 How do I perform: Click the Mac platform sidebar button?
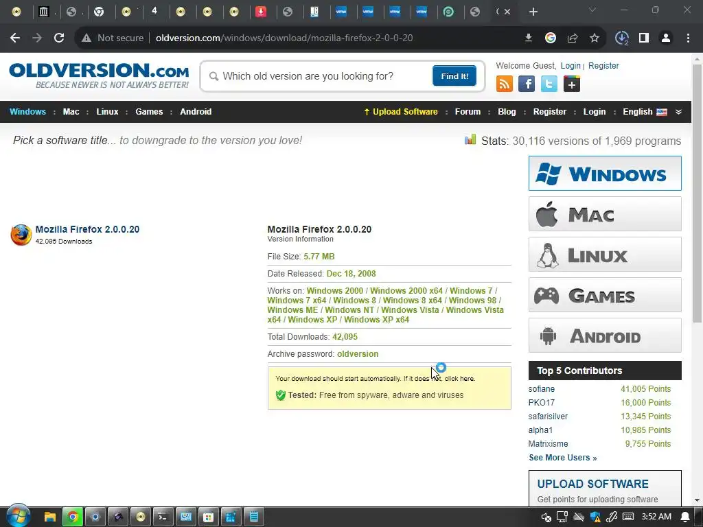coord(605,214)
